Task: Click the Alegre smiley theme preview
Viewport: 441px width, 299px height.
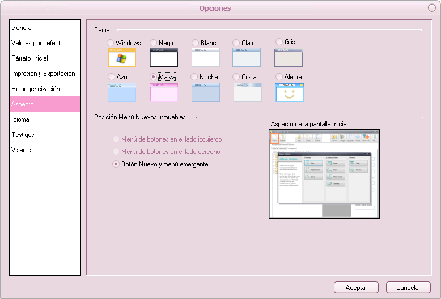Action: (x=290, y=92)
